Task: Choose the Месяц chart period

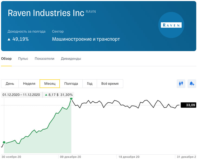Action: (x=50, y=84)
